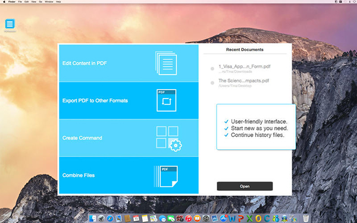Open the Edit menu
The image size is (357, 223).
pyautogui.click(x=26, y=2)
